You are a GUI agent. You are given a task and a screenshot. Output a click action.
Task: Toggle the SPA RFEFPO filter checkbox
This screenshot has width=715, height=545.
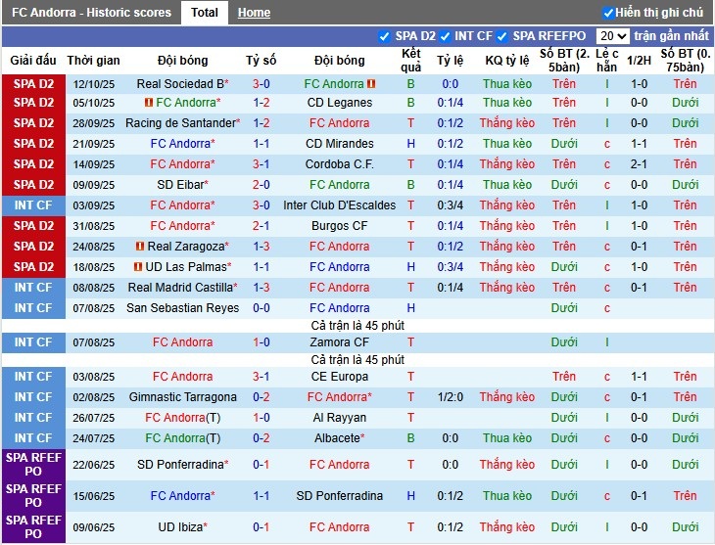coord(504,36)
